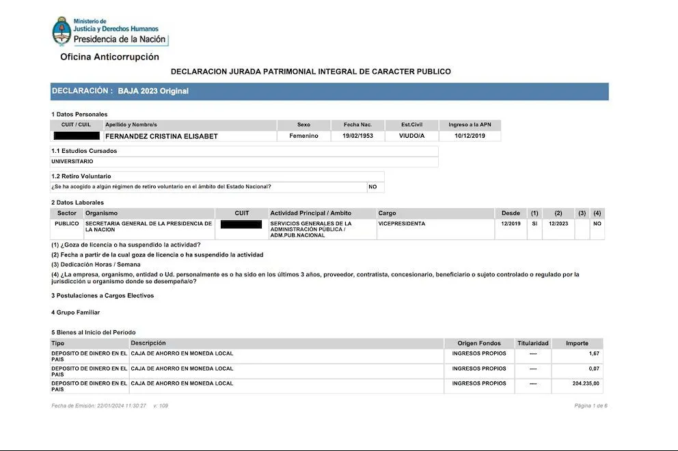Screen dimensions: 678x451
Task: Click the Argentine coat of arms logo
Action: (61, 31)
